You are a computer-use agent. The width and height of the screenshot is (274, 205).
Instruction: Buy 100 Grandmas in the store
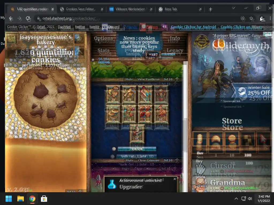pyautogui.click(x=232, y=185)
